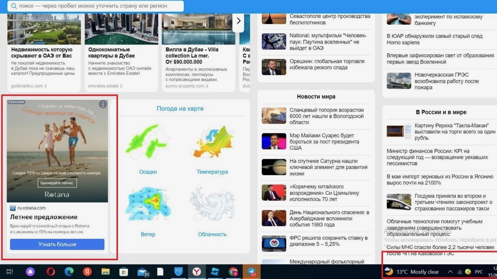Open the 13°C Mostly clear weather widget

[412, 272]
